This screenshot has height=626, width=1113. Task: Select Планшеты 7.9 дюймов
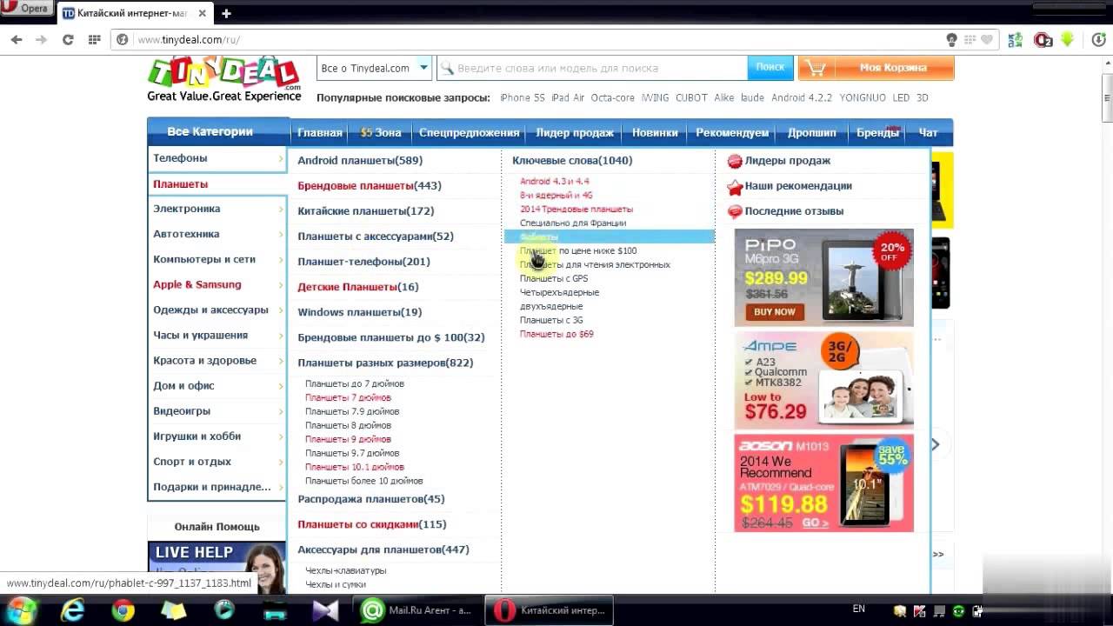(x=352, y=411)
